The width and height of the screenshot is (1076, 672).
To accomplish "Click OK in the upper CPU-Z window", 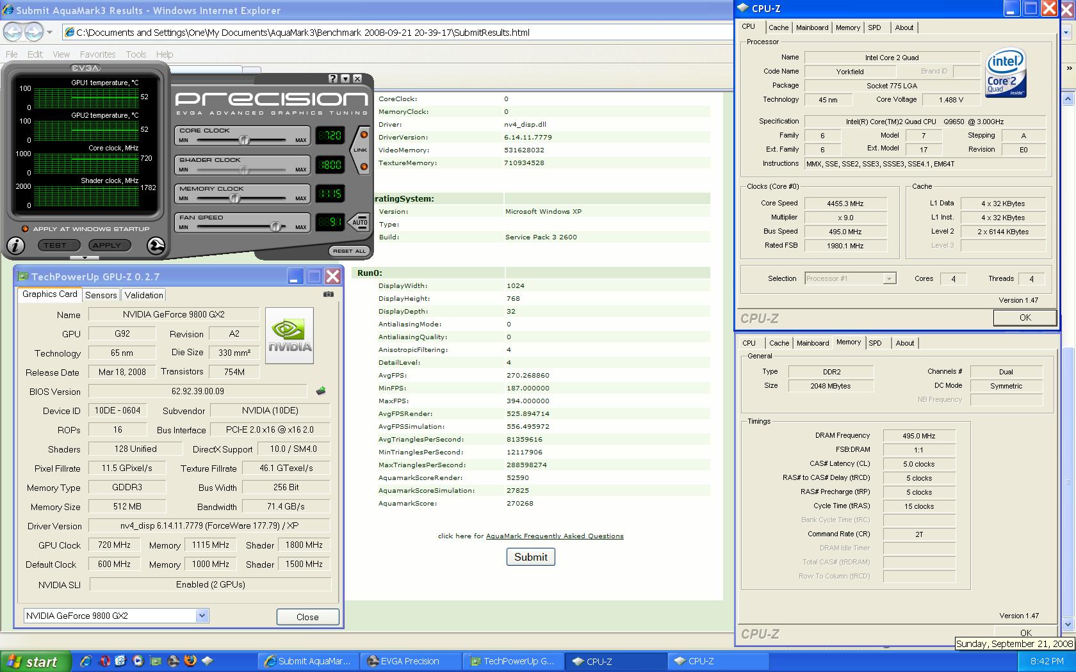I will point(1025,317).
